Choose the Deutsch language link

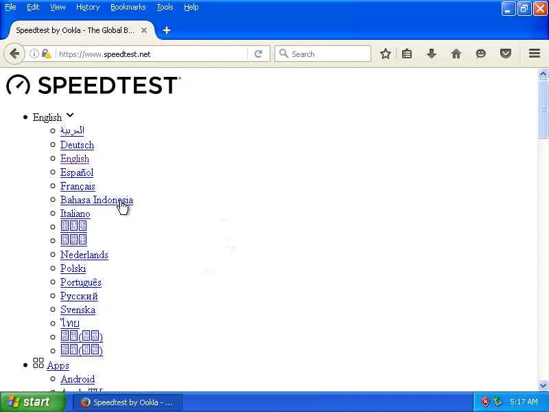point(77,145)
